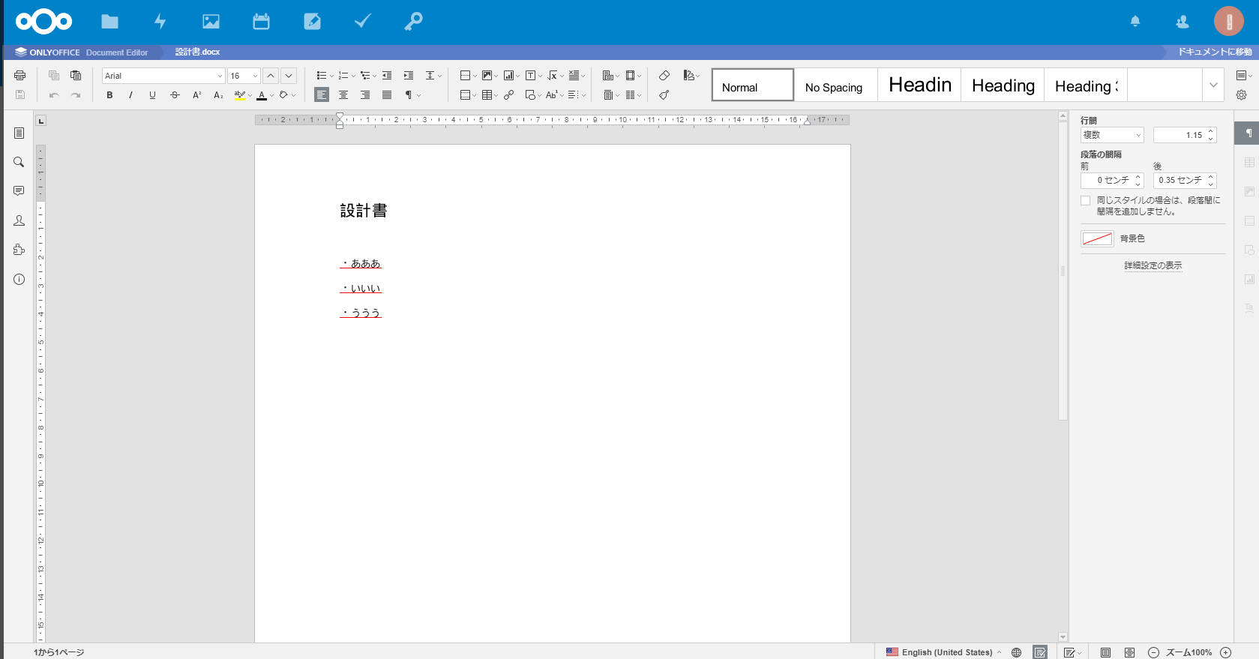Open Nextcloud Files app
This screenshot has height=659, width=1259.
(x=109, y=22)
